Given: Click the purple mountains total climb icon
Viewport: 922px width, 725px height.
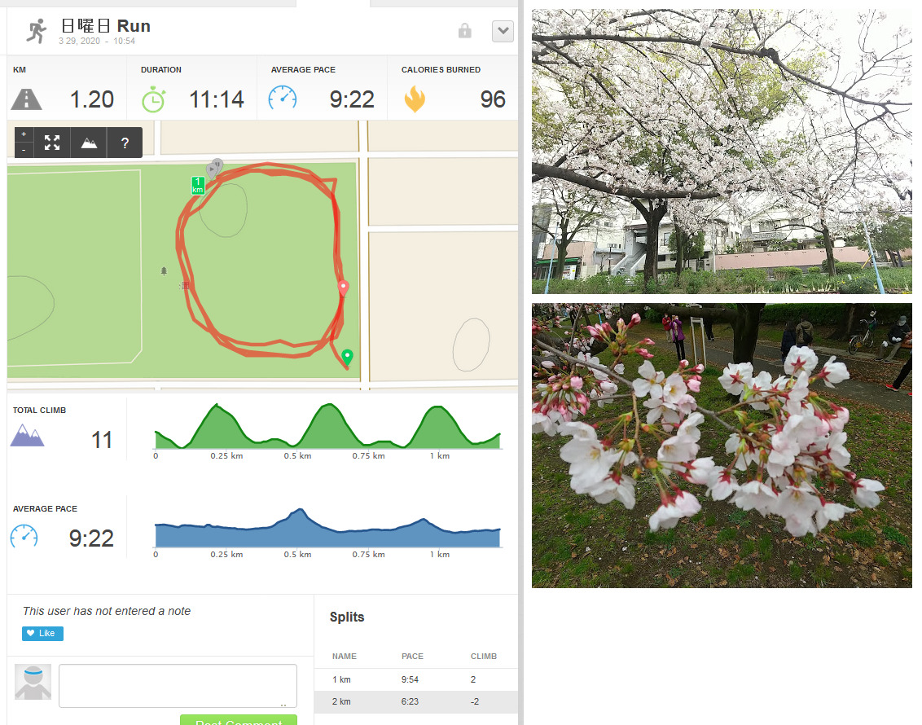Looking at the screenshot, I should click(x=27, y=435).
